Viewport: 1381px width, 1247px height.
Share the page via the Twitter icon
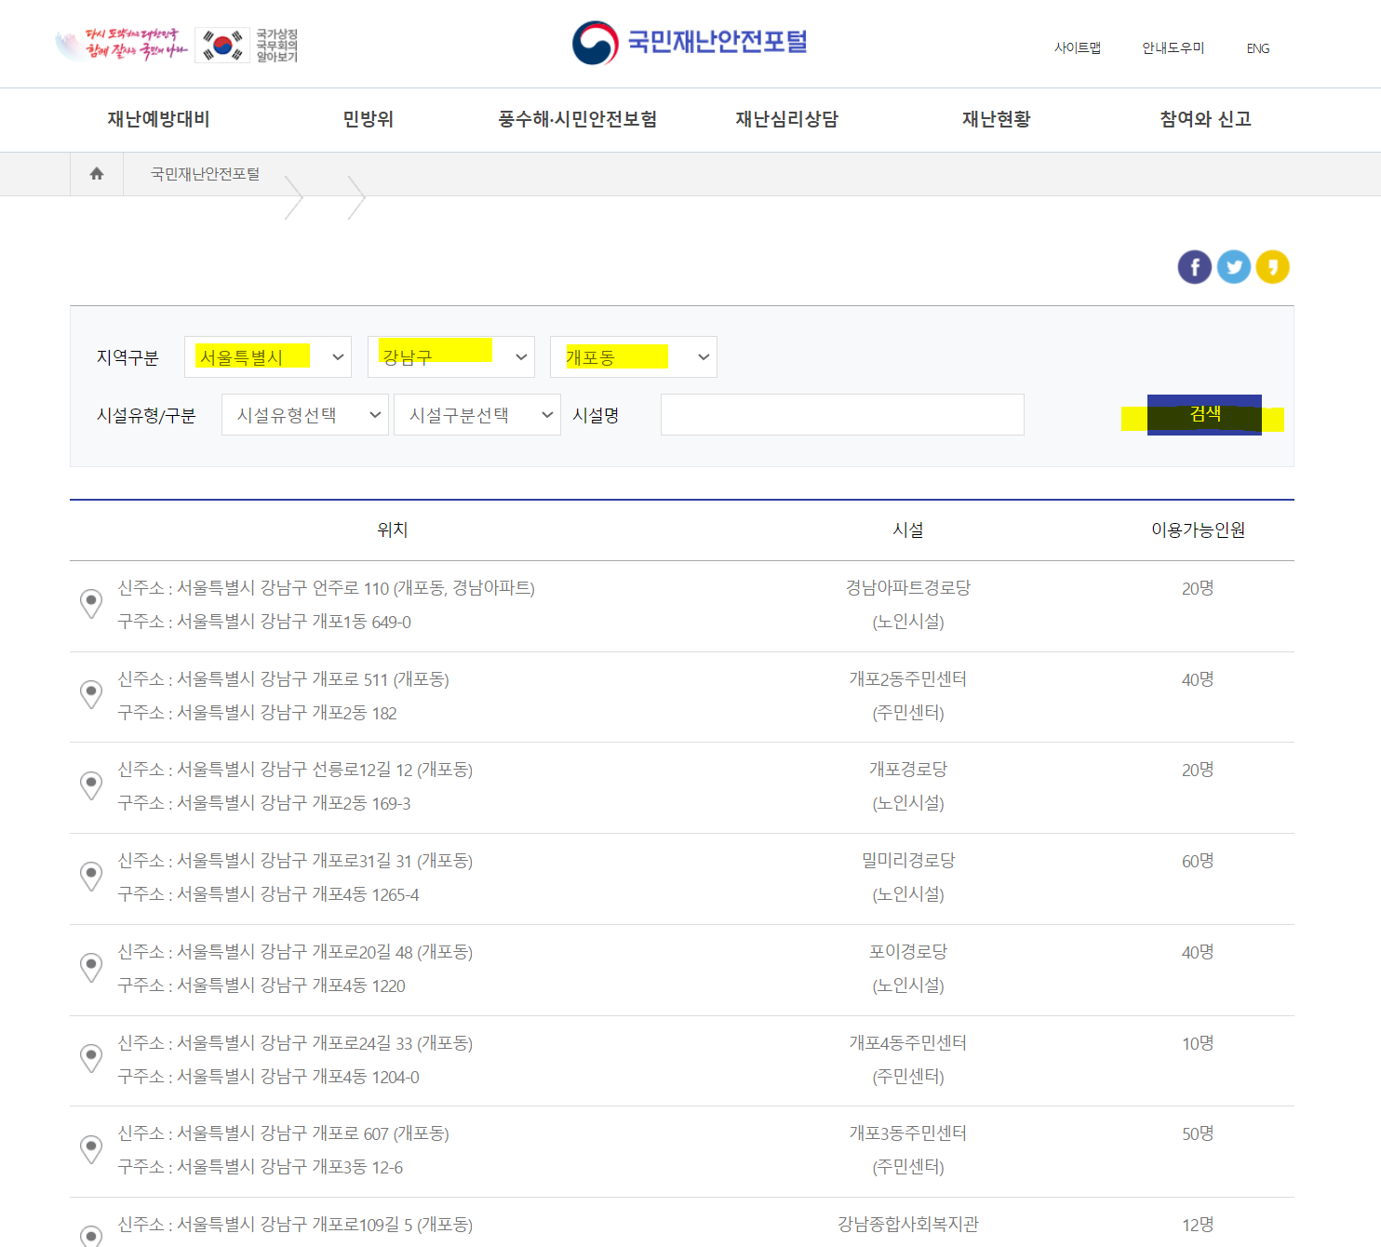pyautogui.click(x=1233, y=267)
